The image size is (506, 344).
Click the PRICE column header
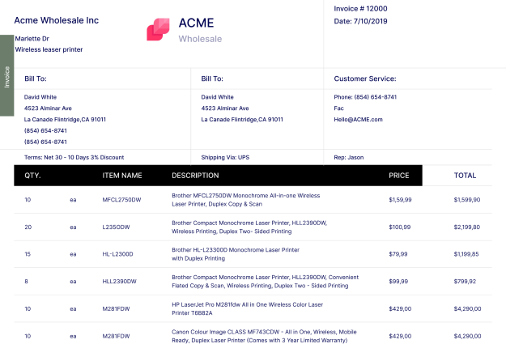click(x=399, y=175)
